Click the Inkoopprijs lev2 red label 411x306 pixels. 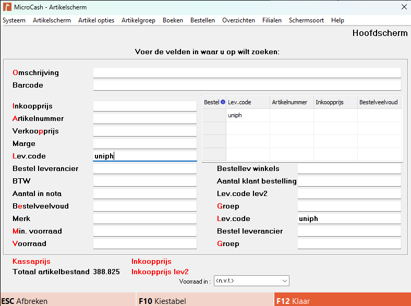[160, 272]
